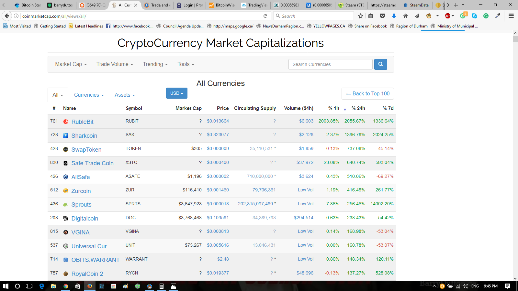Open the Action Center notification icon

point(507,286)
